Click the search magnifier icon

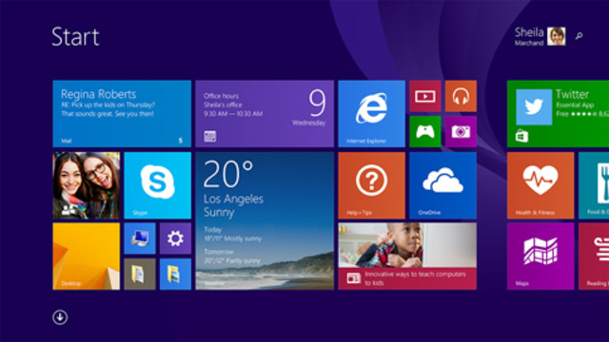point(580,36)
